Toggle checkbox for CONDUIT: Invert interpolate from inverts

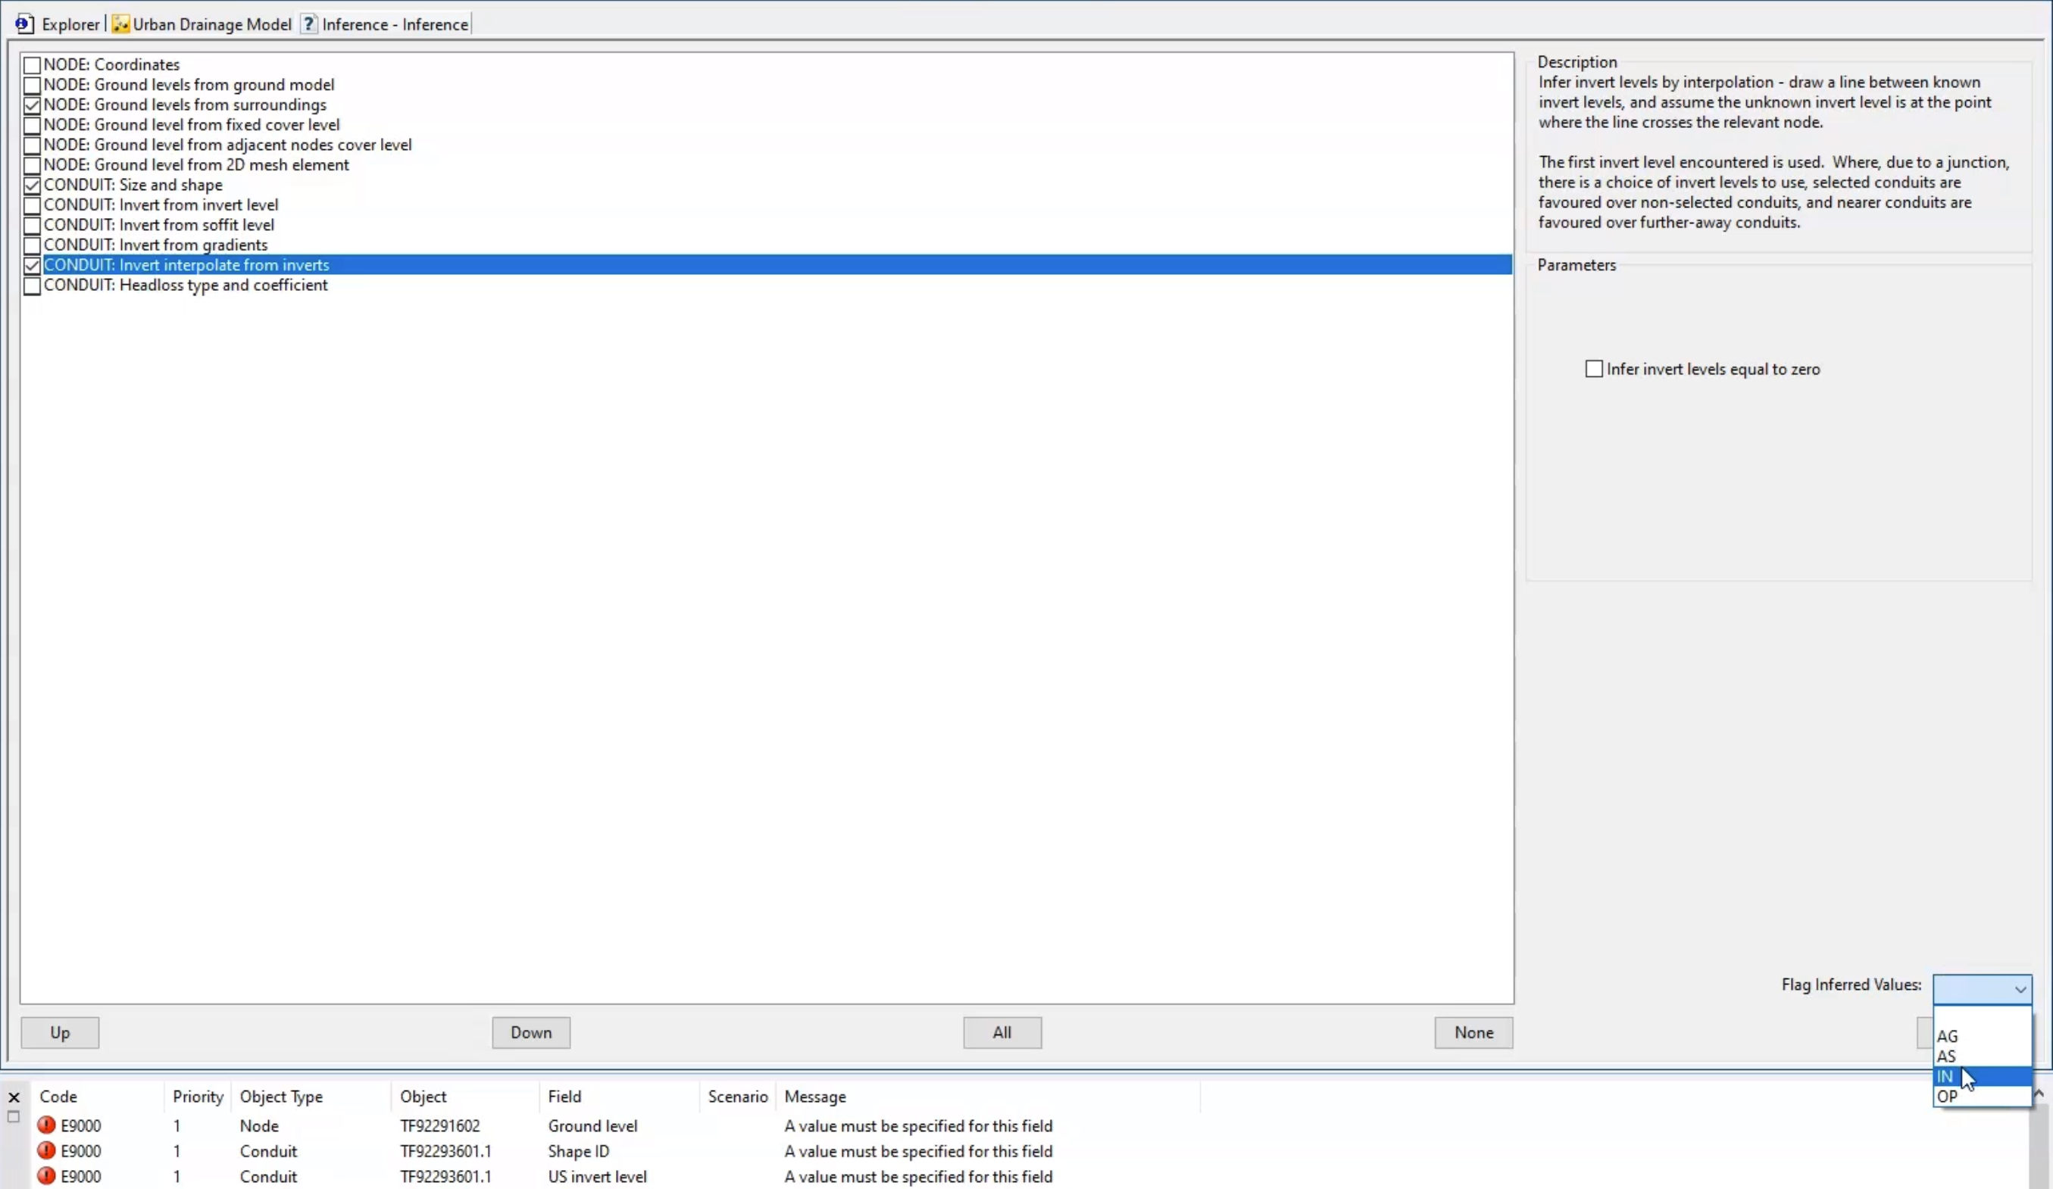point(31,265)
